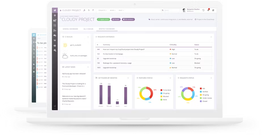
Task: Click request 28 Upgrade bootstrap row
Action: [154, 58]
